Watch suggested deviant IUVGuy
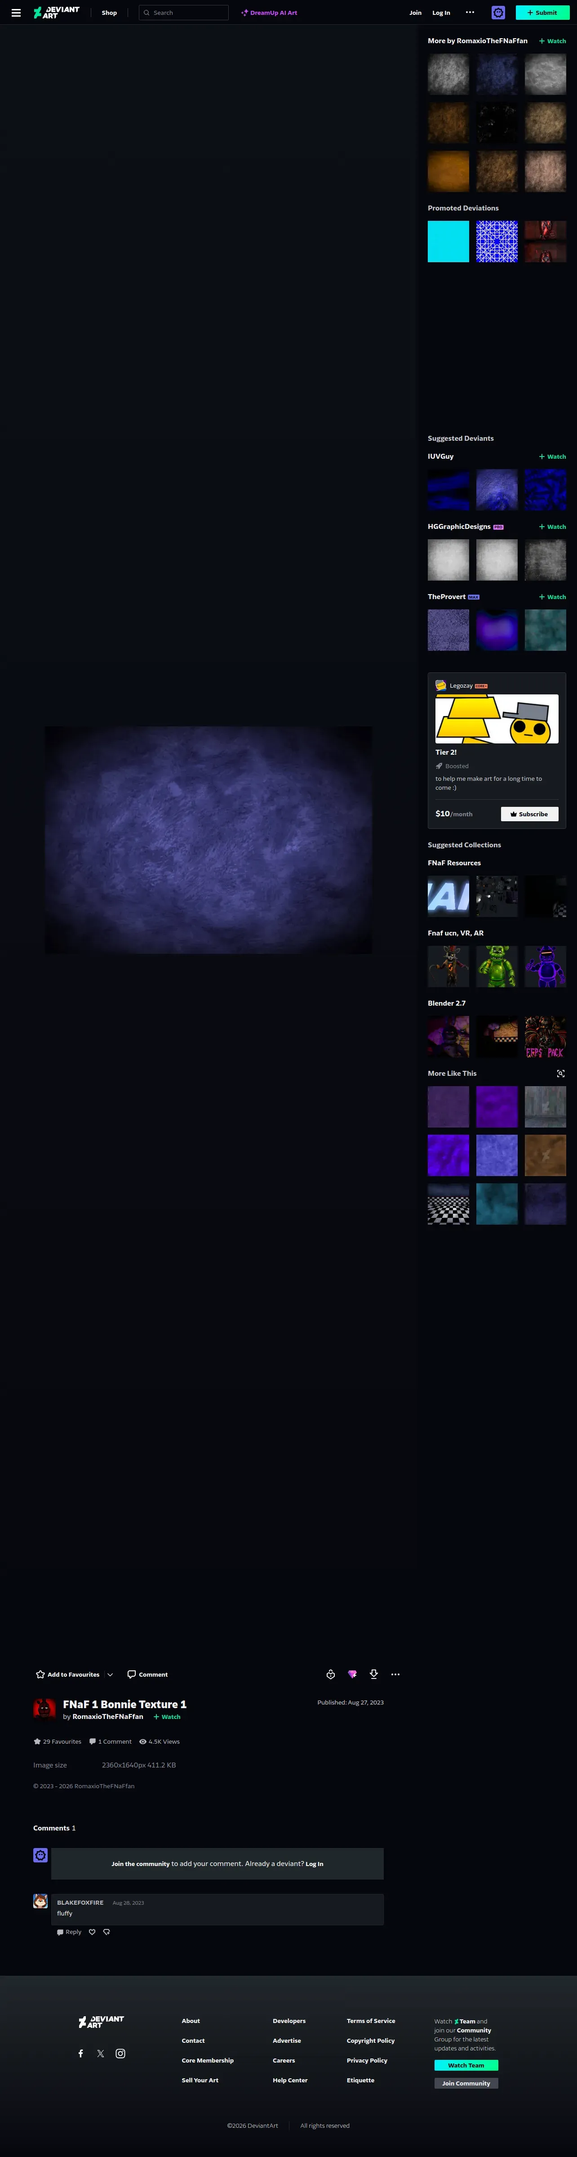This screenshot has width=577, height=2157. click(553, 456)
